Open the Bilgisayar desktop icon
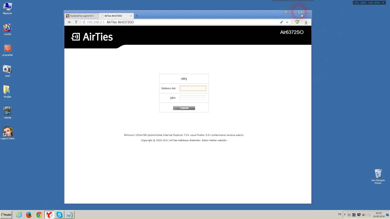Image resolution: width=390 pixels, height=219 pixels. (x=7, y=9)
